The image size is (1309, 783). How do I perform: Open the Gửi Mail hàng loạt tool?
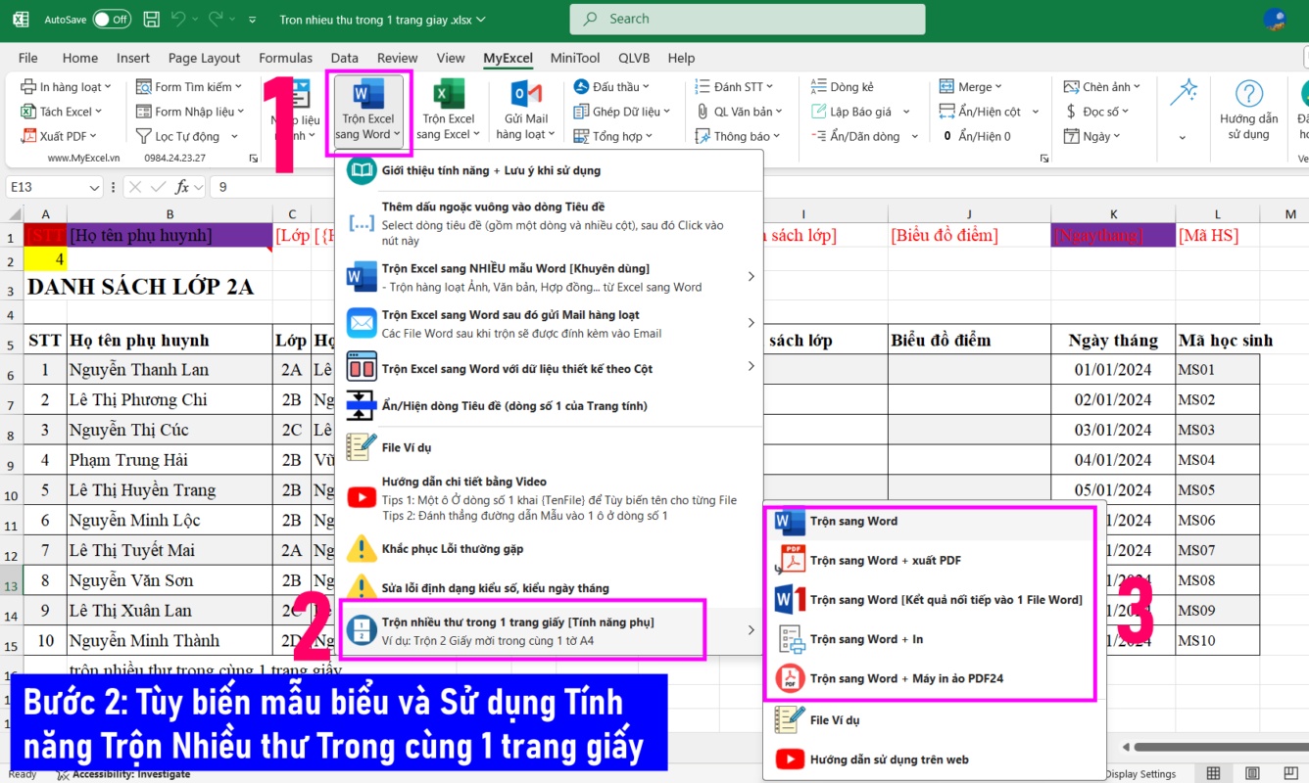pos(525,108)
